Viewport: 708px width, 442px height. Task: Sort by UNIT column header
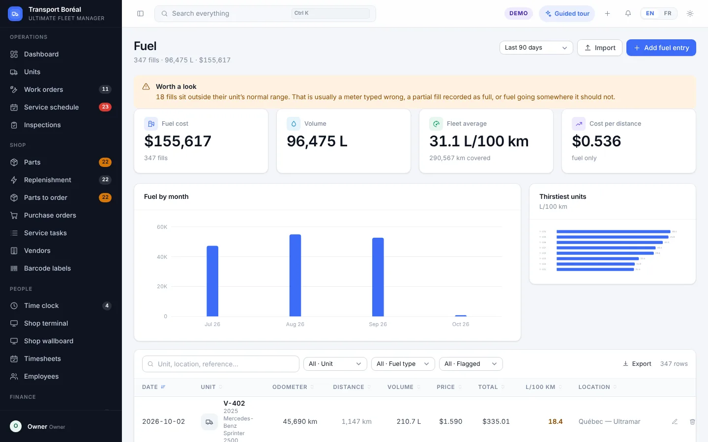point(211,387)
